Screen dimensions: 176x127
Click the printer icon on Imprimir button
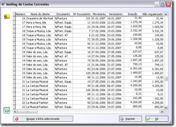click(122, 119)
